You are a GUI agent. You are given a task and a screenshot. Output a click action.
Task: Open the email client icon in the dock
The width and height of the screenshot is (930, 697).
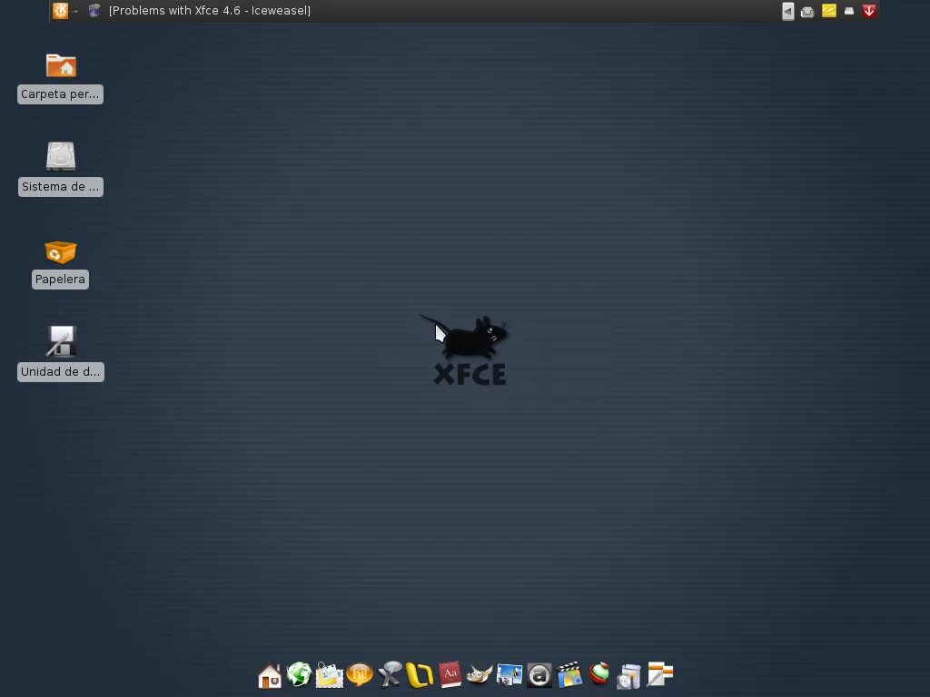[330, 675]
